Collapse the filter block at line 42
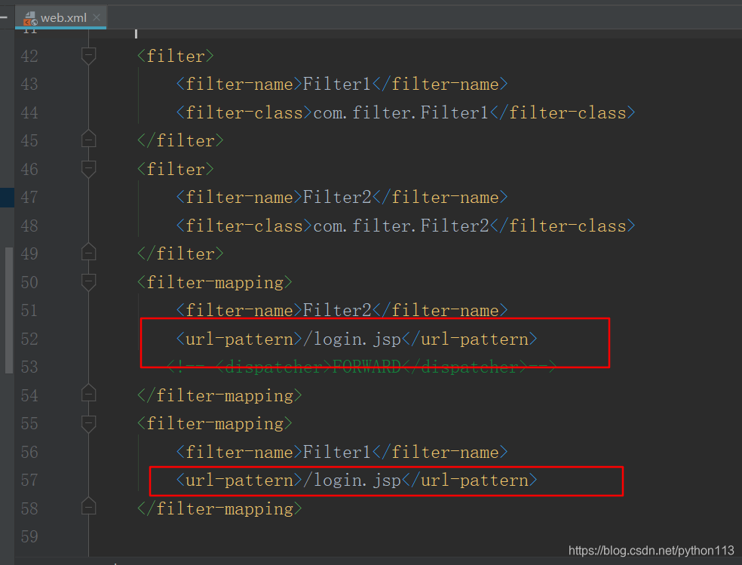This screenshot has width=742, height=565. [88, 56]
